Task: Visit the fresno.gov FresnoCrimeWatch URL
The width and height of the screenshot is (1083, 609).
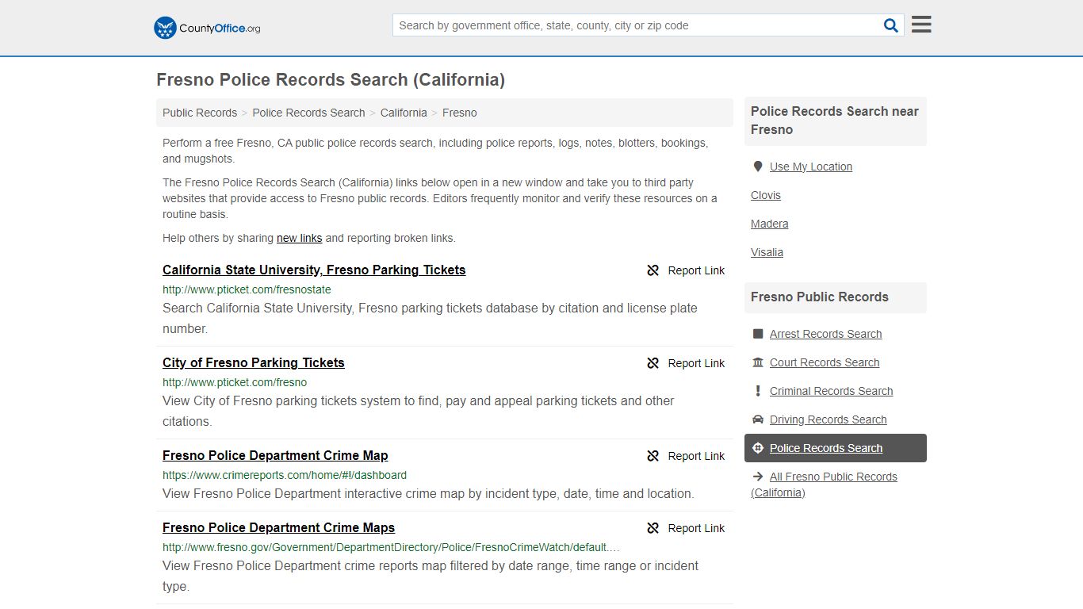Action: pos(391,547)
